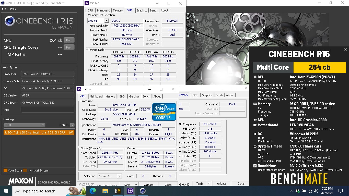The height and width of the screenshot is (196, 349).
Task: Switch to Mainboard tab in the SPD window
Action: (x=103, y=10)
